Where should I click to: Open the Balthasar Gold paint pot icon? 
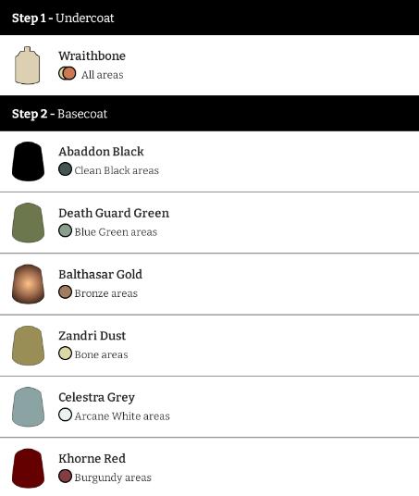(28, 284)
